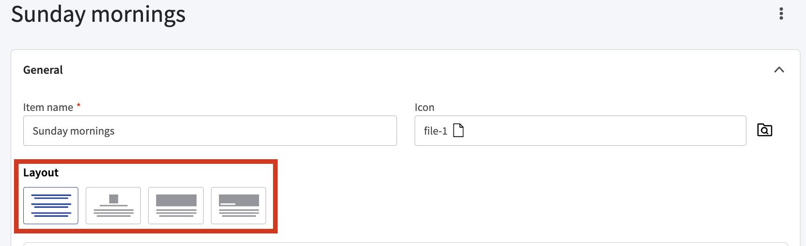806x246 pixels.
Task: Click the file-1 text in Icon field
Action: pos(435,131)
